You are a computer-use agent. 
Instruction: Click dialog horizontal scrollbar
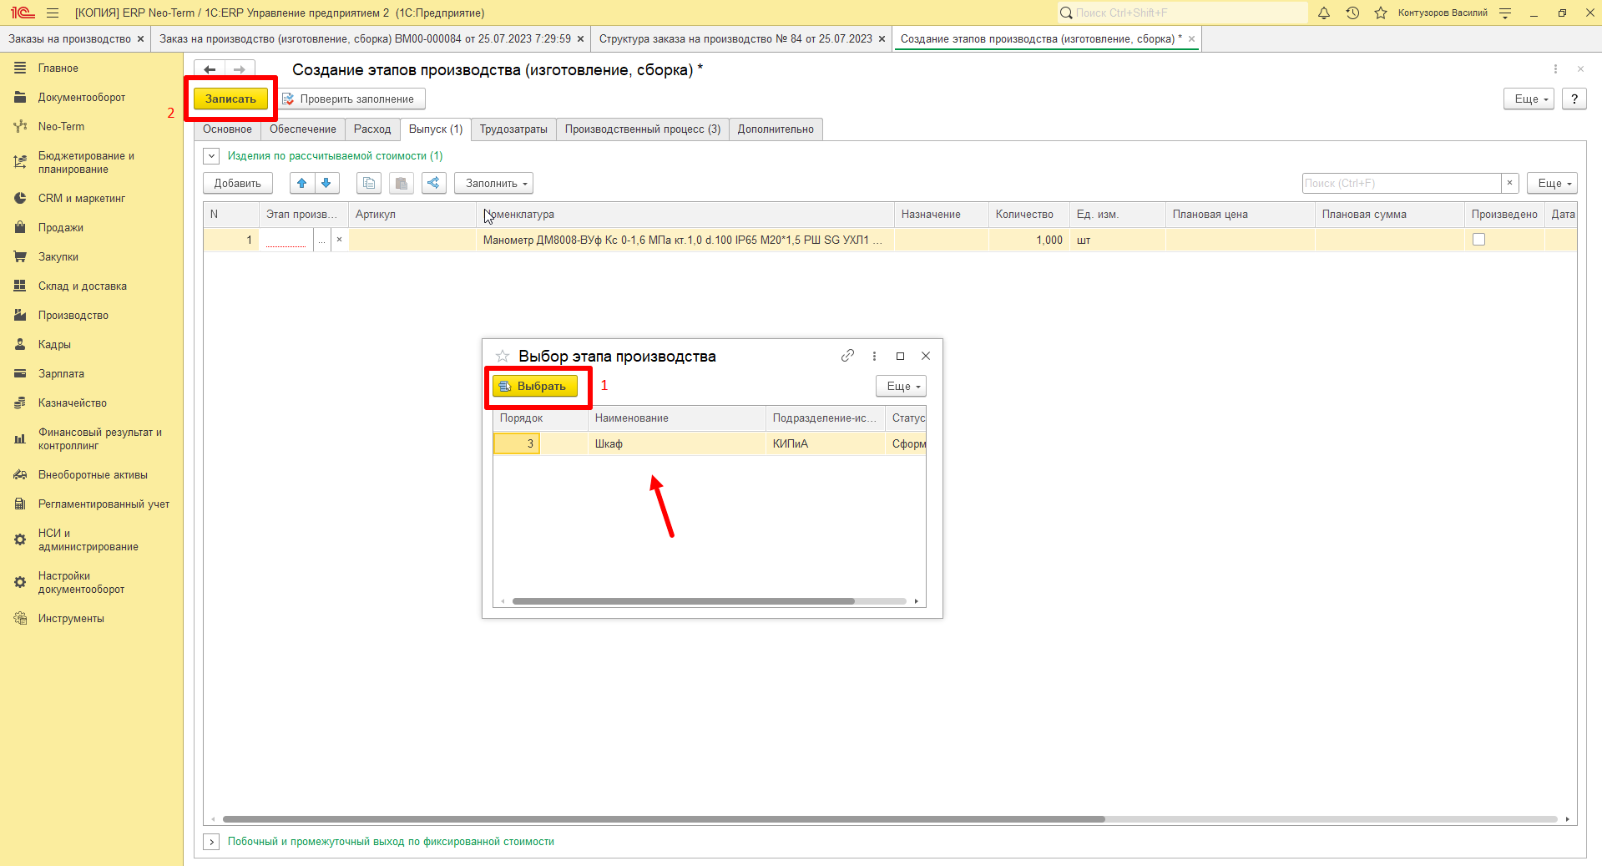coord(684,601)
